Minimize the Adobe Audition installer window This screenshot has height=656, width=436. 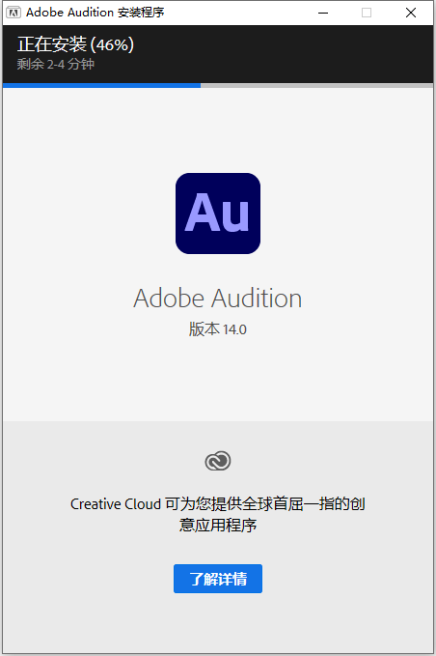tap(323, 13)
